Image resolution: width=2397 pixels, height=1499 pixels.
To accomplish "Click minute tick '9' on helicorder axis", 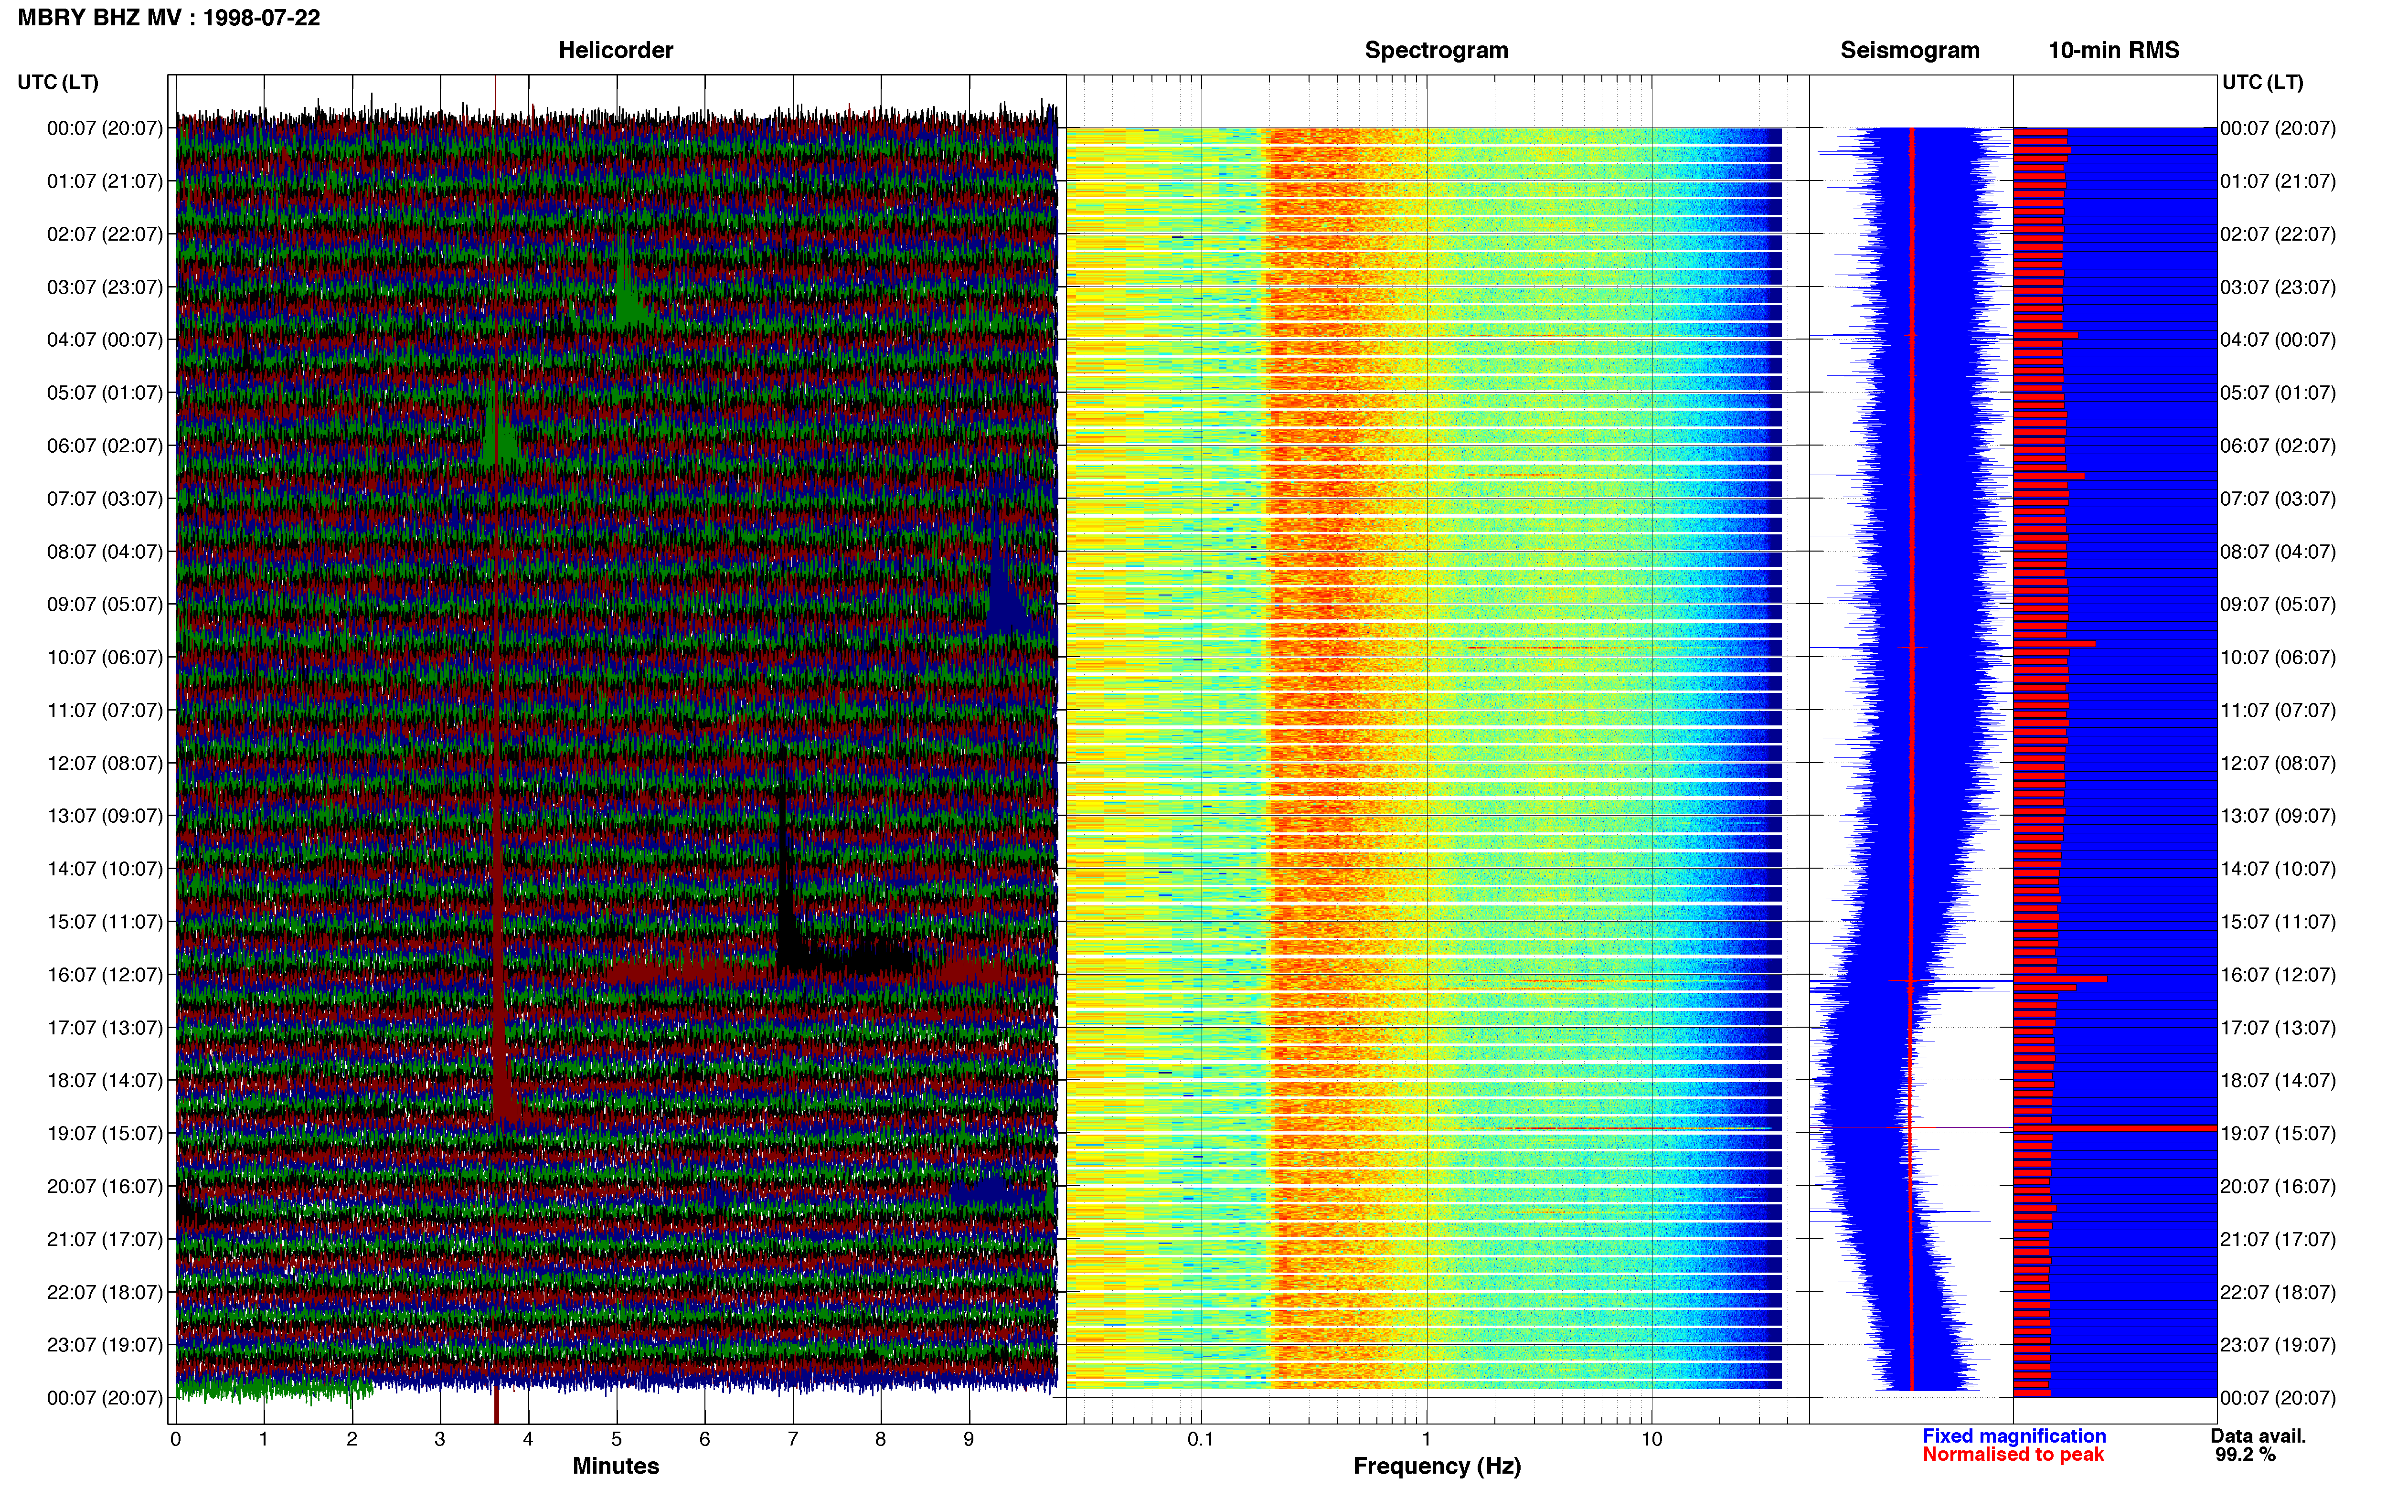I will 969,1439.
